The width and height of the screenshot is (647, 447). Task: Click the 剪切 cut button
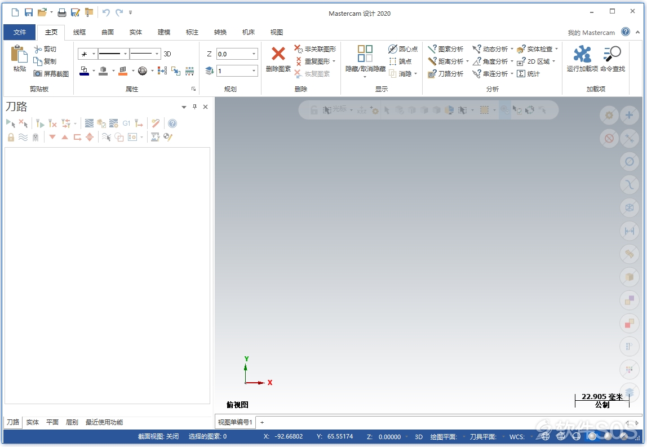46,48
